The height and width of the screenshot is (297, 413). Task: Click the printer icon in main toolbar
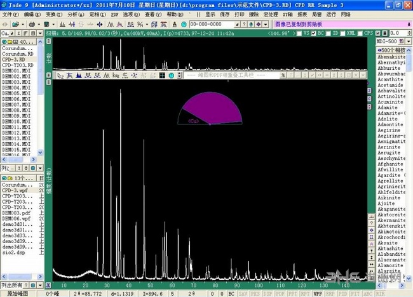point(30,23)
